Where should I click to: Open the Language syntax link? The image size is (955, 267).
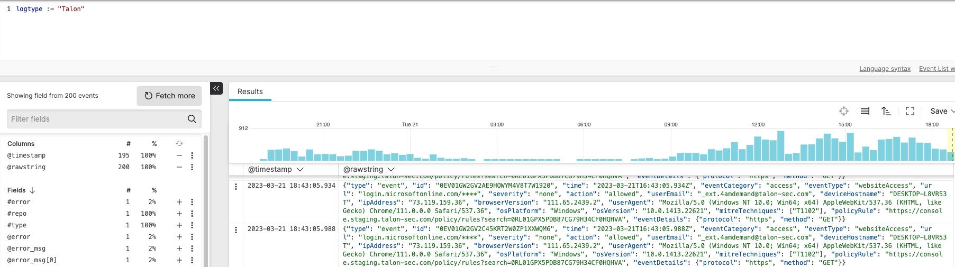885,69
